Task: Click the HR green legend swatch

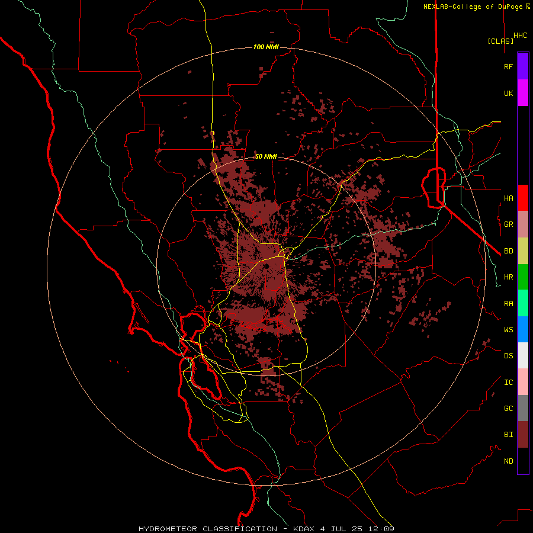Action: (x=523, y=277)
